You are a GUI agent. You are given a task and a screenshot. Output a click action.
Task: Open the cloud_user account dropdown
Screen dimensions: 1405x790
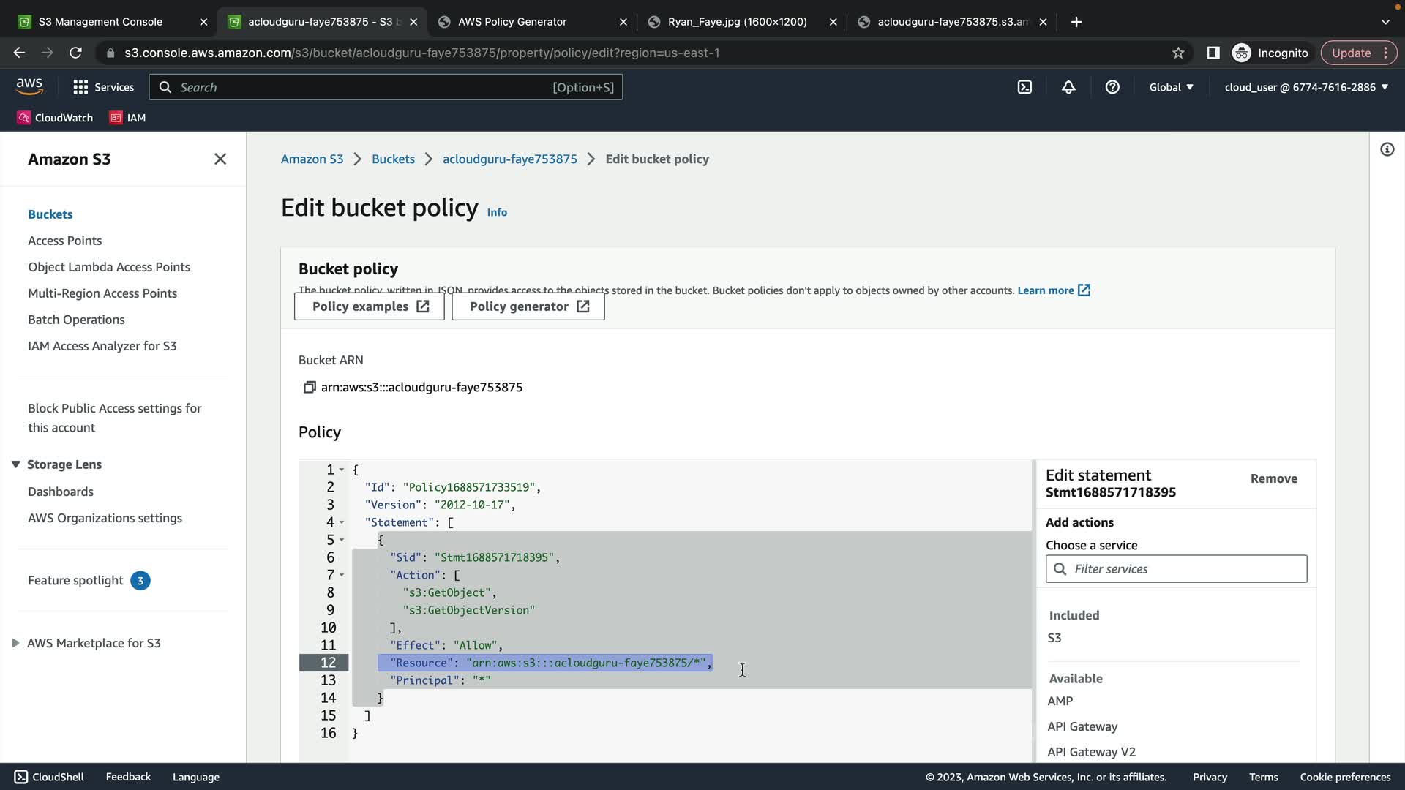pyautogui.click(x=1306, y=87)
